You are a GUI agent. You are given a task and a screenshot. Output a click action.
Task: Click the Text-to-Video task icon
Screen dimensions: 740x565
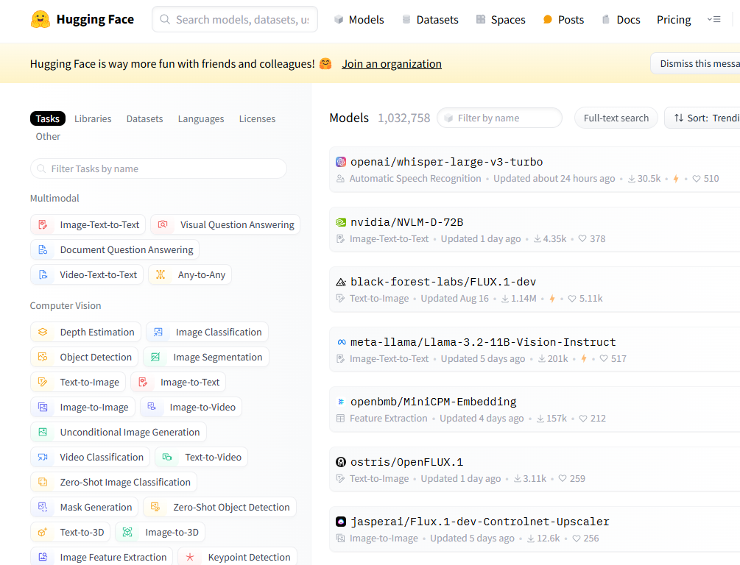click(x=167, y=457)
